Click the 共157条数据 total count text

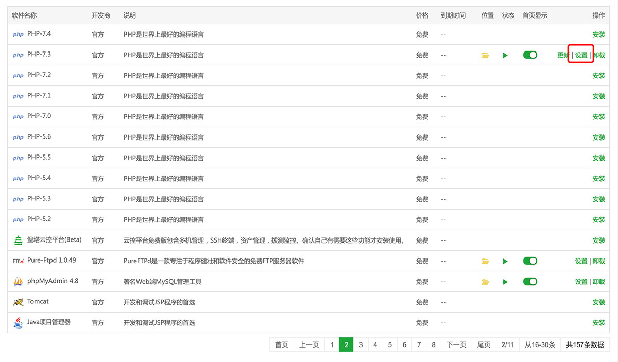(x=585, y=345)
